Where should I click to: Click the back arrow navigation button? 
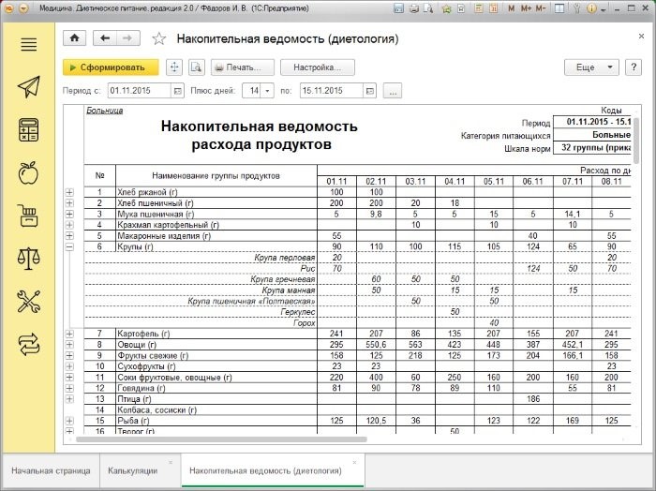pos(105,38)
